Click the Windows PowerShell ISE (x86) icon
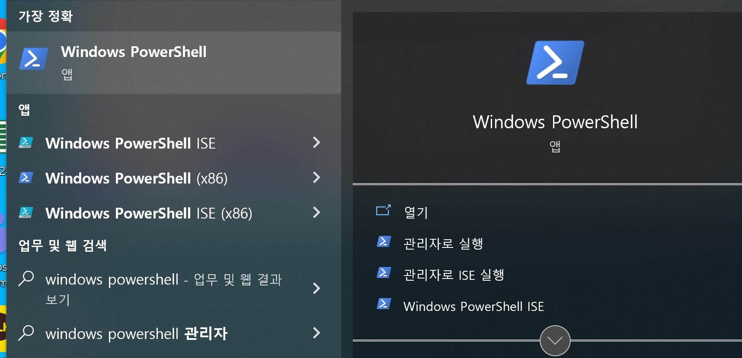 pyautogui.click(x=26, y=212)
